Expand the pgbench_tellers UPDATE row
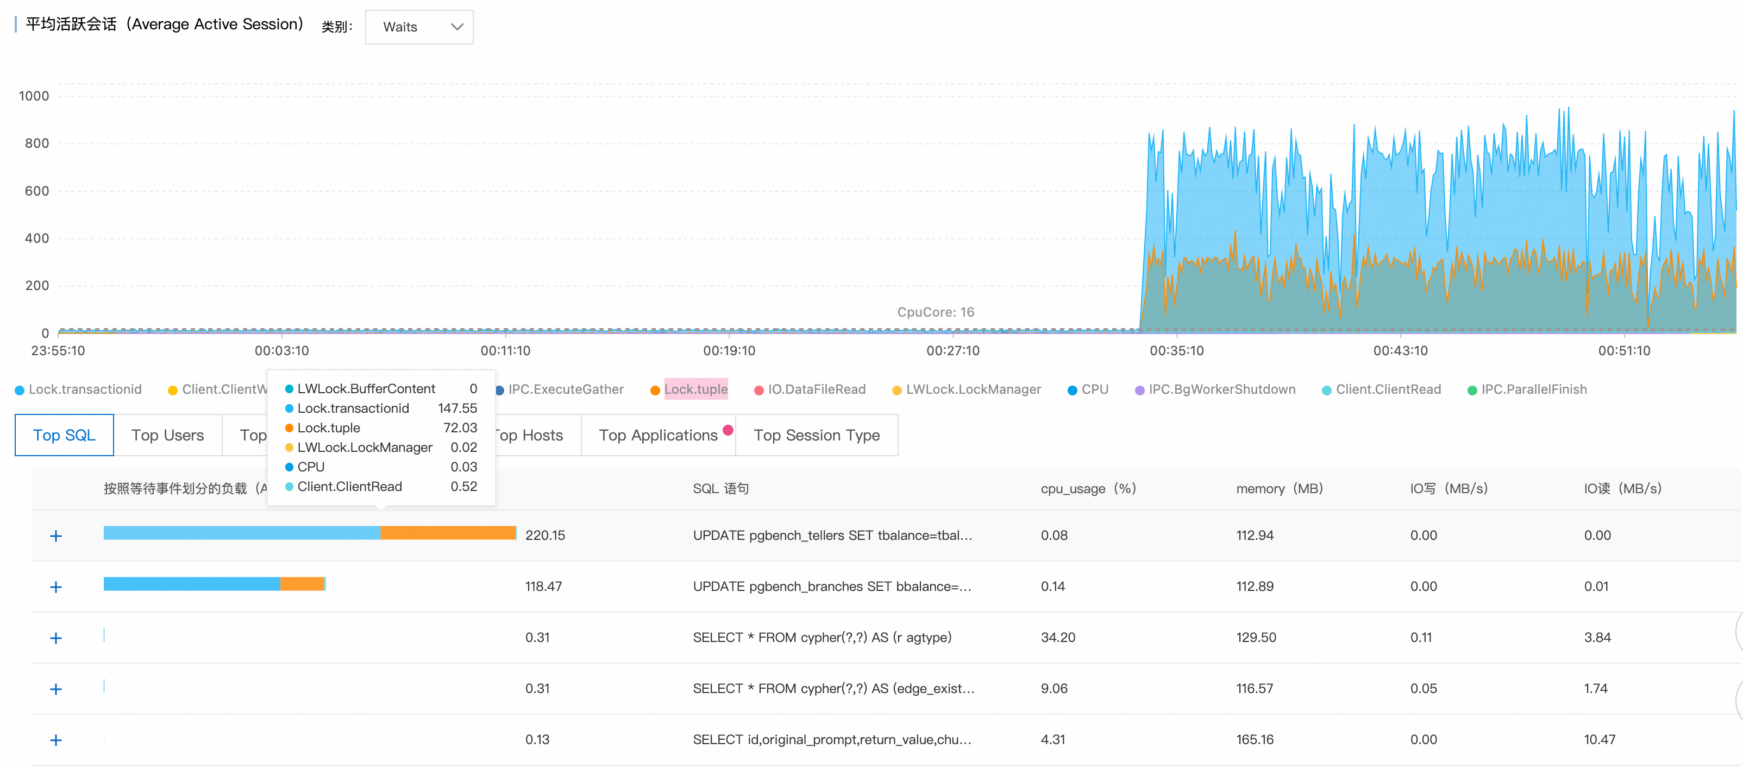The image size is (1743, 768). tap(56, 536)
